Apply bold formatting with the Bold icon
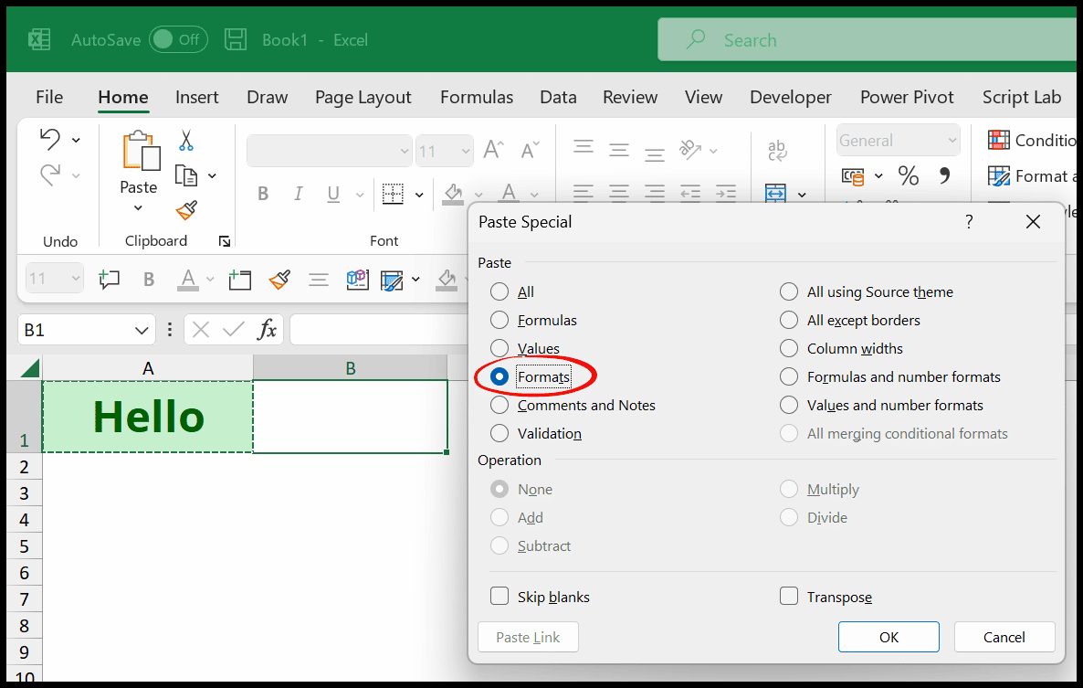 263,194
